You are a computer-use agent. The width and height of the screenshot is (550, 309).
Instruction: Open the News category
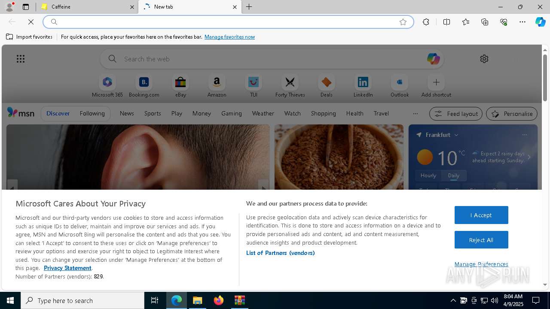127,113
